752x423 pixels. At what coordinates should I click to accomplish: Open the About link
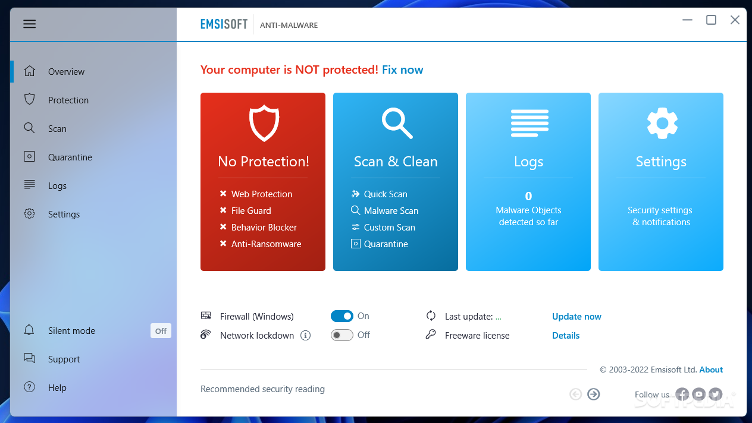tap(711, 370)
